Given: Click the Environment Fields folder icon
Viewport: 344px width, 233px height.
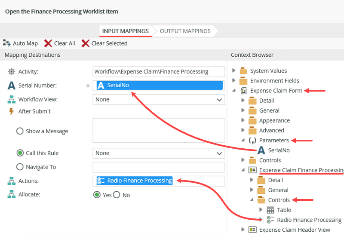Looking at the screenshot, I should [x=243, y=81].
